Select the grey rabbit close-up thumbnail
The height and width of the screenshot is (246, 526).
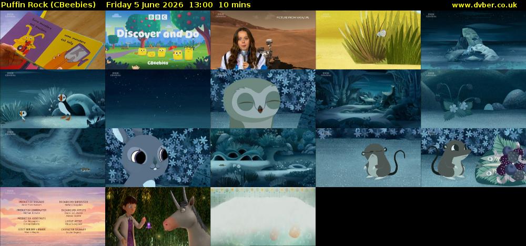[x=158, y=158]
